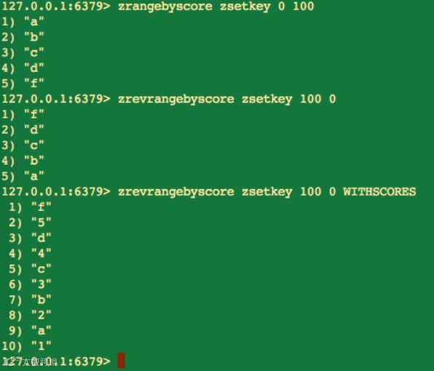Click line 3) "c" in first output
This screenshot has height=371, width=434.
click(x=23, y=52)
